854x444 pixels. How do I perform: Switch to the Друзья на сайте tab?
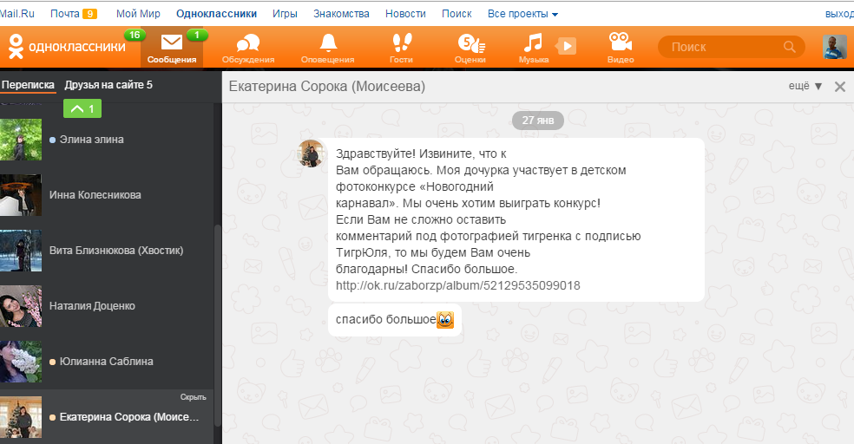tap(108, 85)
